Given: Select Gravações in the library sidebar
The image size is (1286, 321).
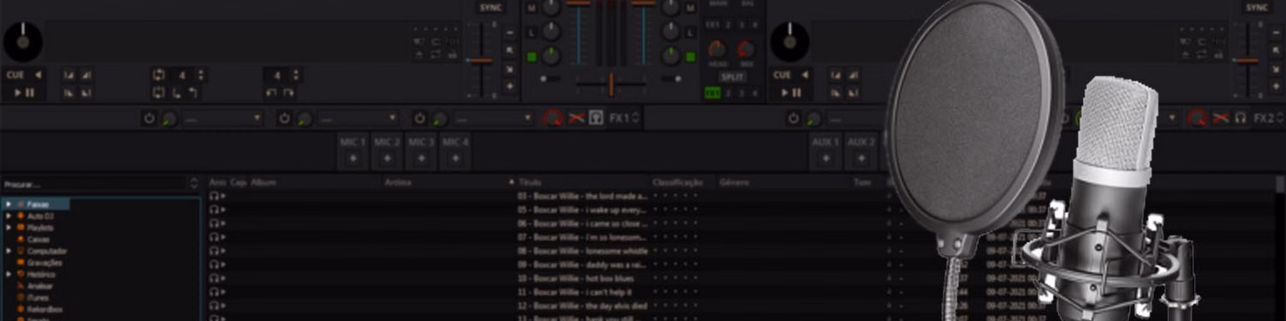Looking at the screenshot, I should point(45,263).
